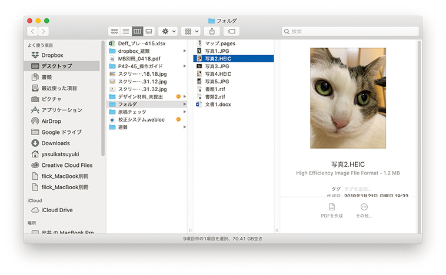Open the 原稿チェック folder

tap(132, 112)
